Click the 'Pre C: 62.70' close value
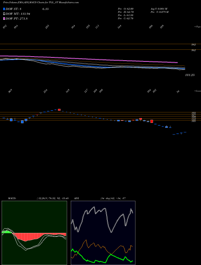Viewport: 201px width, 265px height. [126, 18]
